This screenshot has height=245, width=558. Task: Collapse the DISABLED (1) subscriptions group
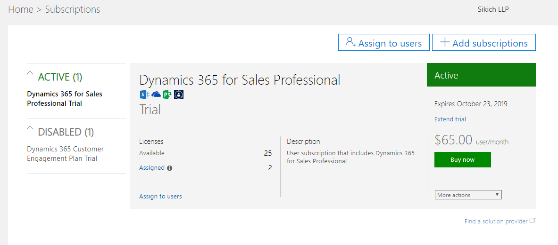(30, 128)
